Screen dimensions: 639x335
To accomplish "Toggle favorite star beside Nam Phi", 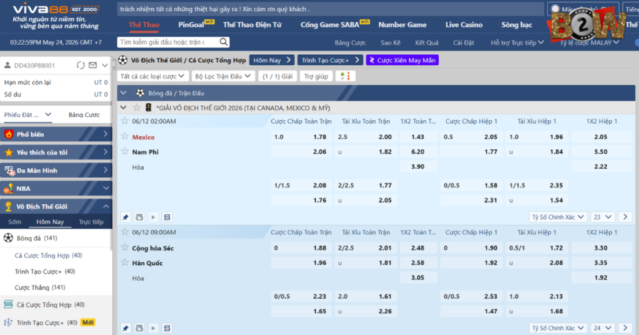I will (x=125, y=151).
